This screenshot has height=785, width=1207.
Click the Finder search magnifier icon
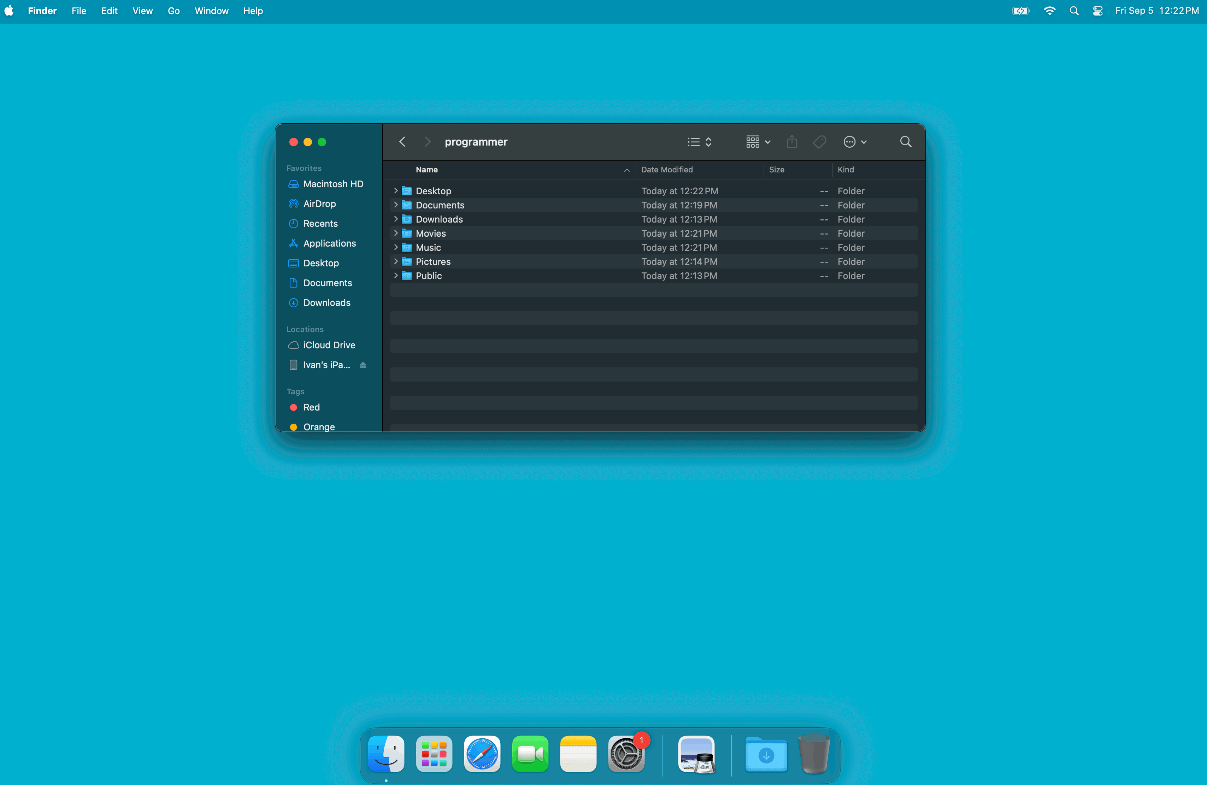point(905,142)
